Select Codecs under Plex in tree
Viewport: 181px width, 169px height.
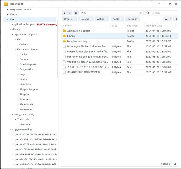(24, 44)
